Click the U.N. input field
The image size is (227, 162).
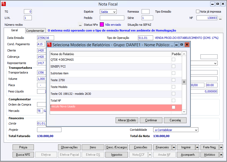(x=28, y=18)
